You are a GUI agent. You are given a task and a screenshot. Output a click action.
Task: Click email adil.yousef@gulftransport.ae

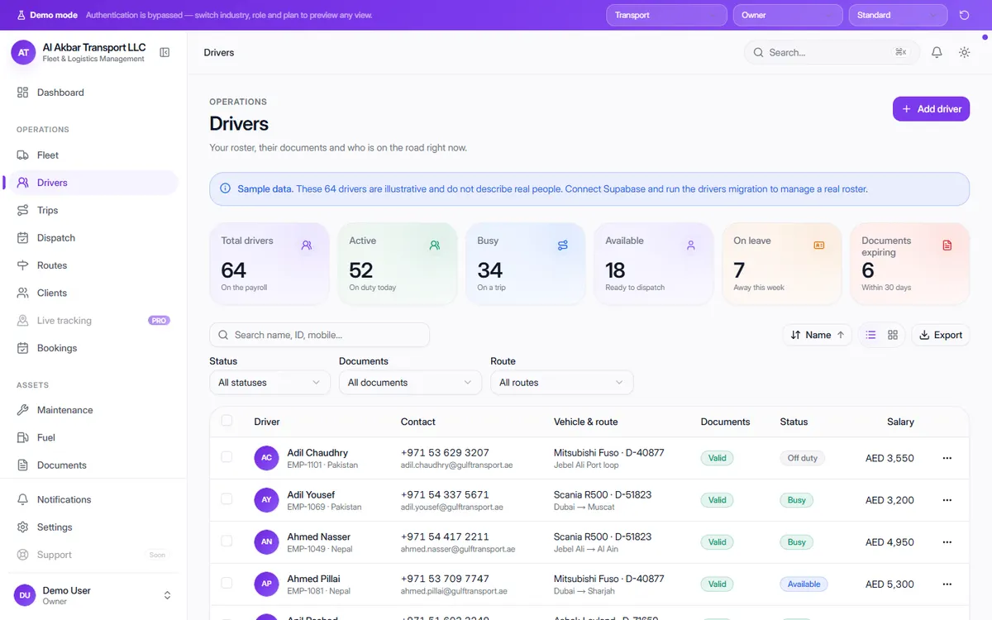click(x=452, y=508)
